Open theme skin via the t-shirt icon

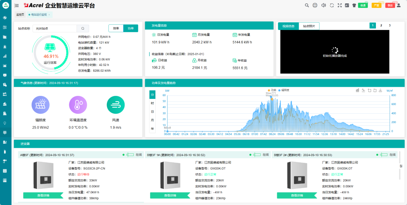[x=354, y=5]
